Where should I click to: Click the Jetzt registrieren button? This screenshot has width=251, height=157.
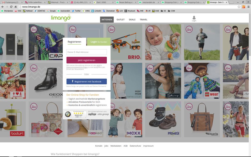tap(87, 60)
